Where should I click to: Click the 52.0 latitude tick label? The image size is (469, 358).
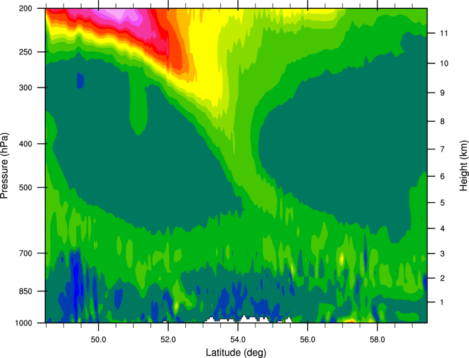(x=168, y=340)
